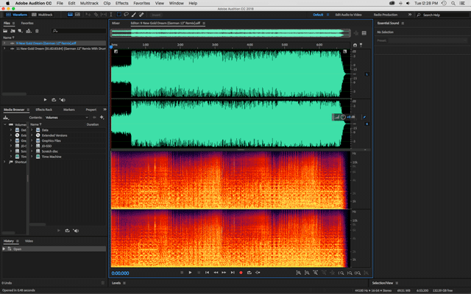This screenshot has height=294, width=471.
Task: Click Skip Selection icon in transport
Action: (x=258, y=273)
